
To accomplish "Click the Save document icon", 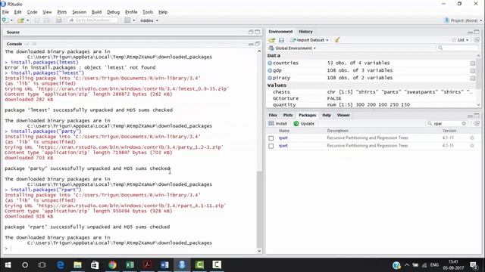I will (37, 20).
